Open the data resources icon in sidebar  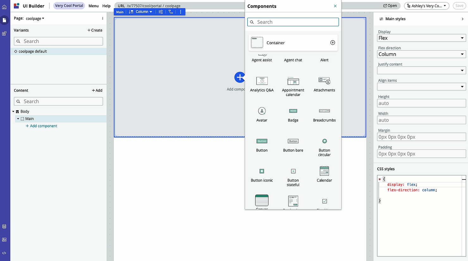[4, 226]
